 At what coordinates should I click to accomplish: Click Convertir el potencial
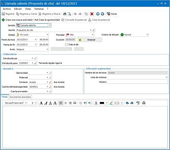pos(74,20)
